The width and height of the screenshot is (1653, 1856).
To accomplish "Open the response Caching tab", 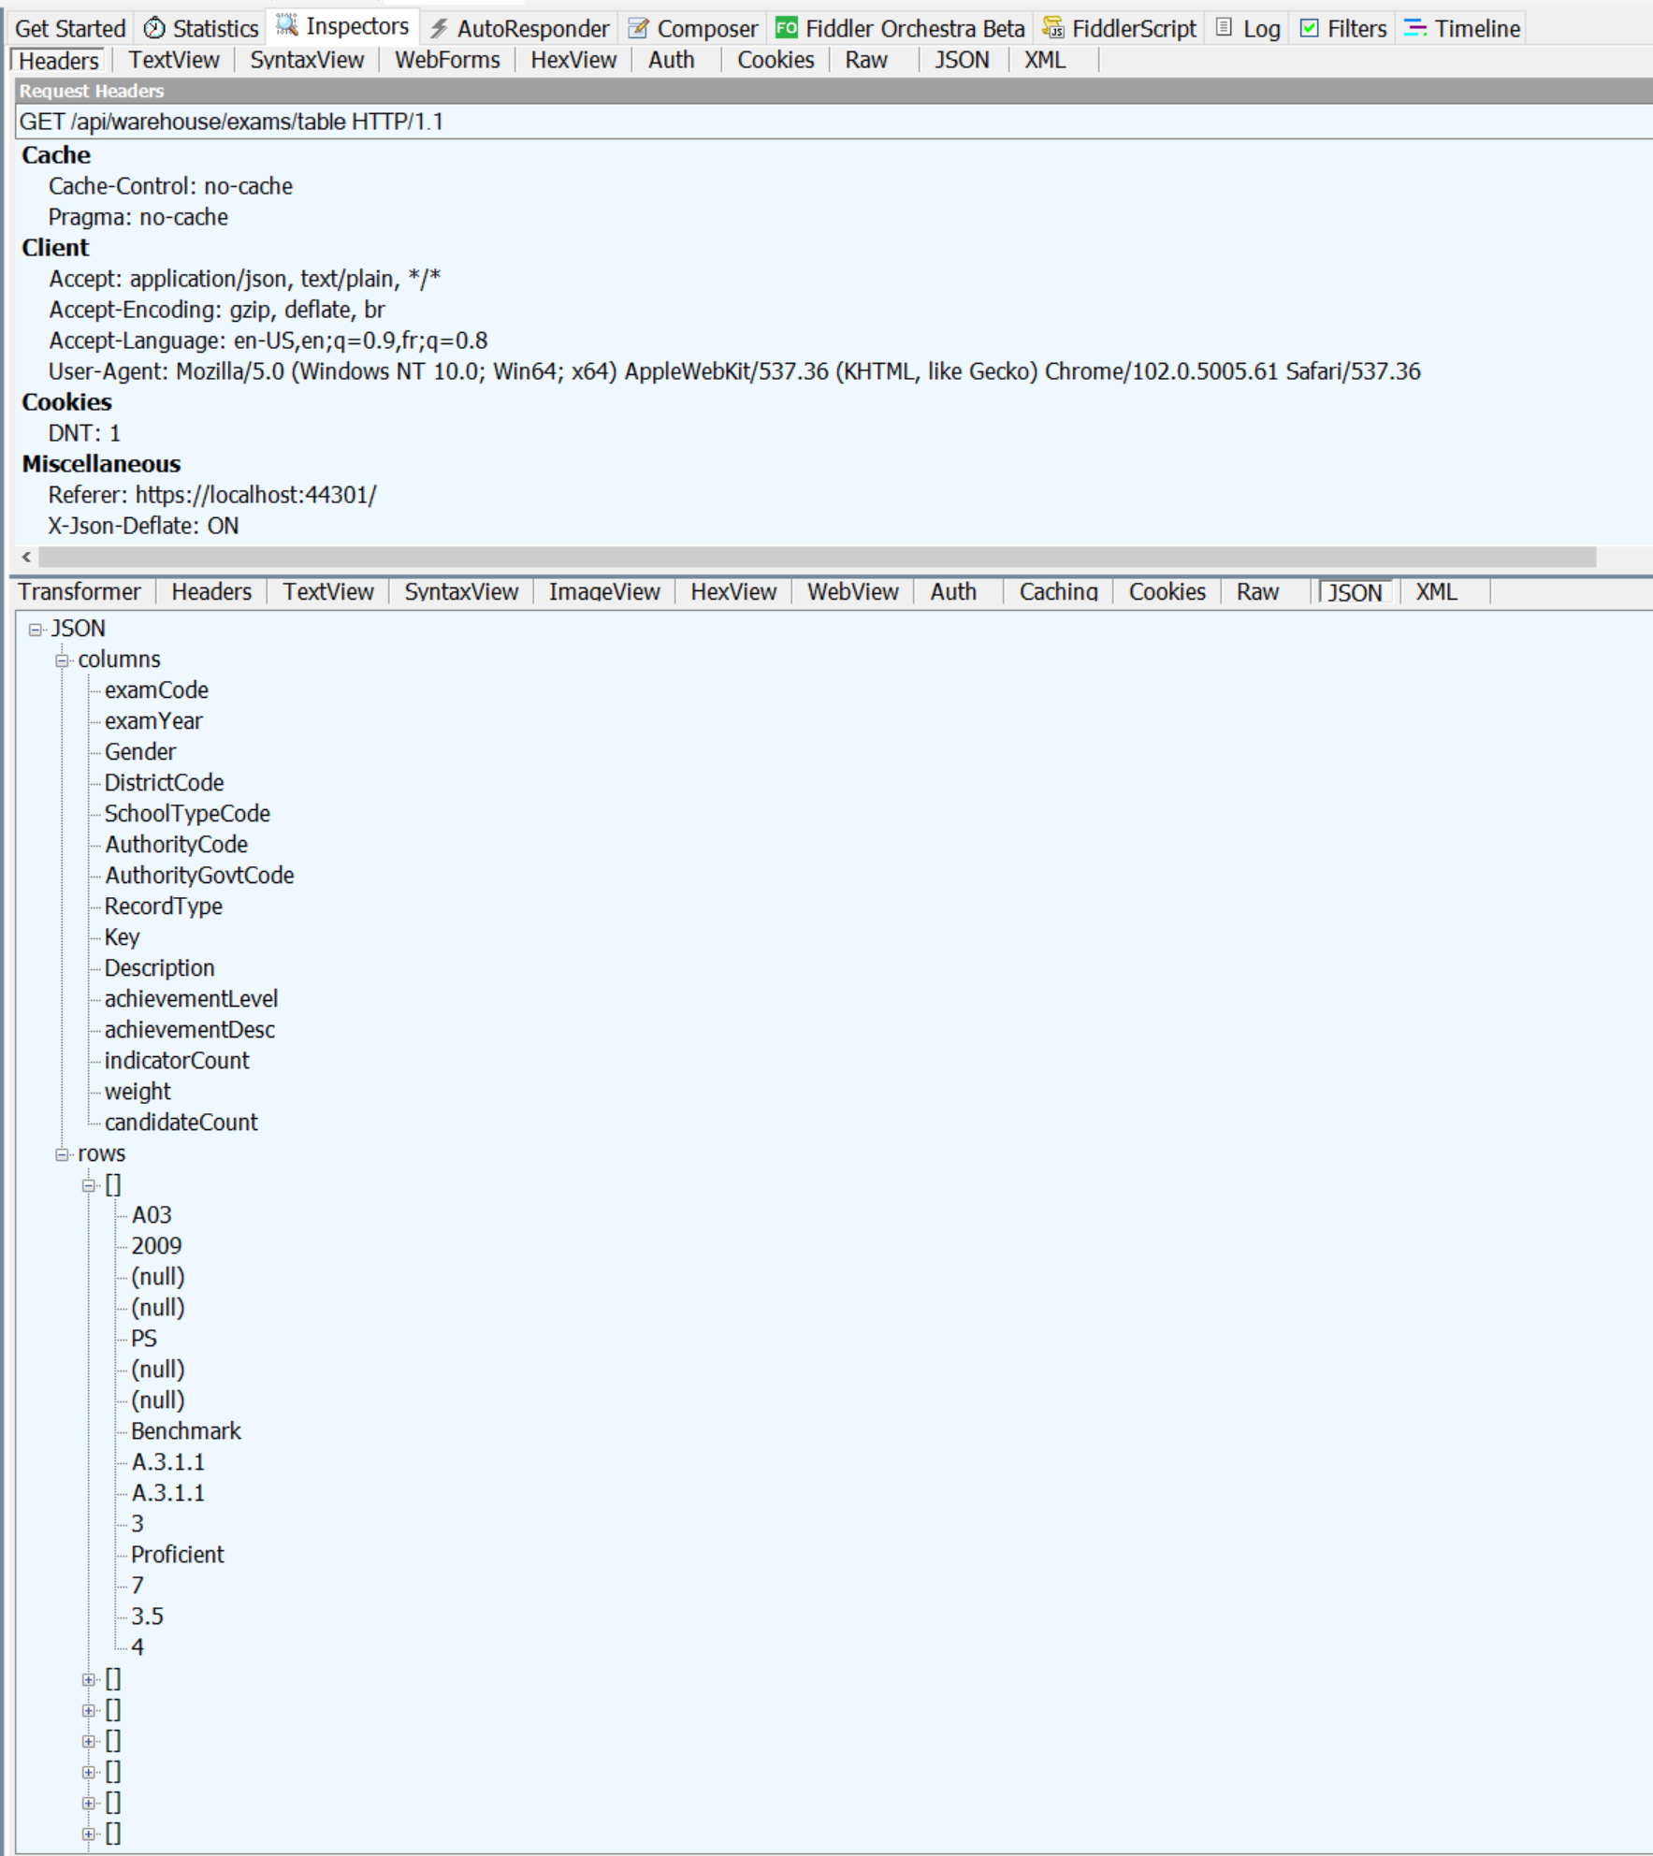I will pos(1058,592).
